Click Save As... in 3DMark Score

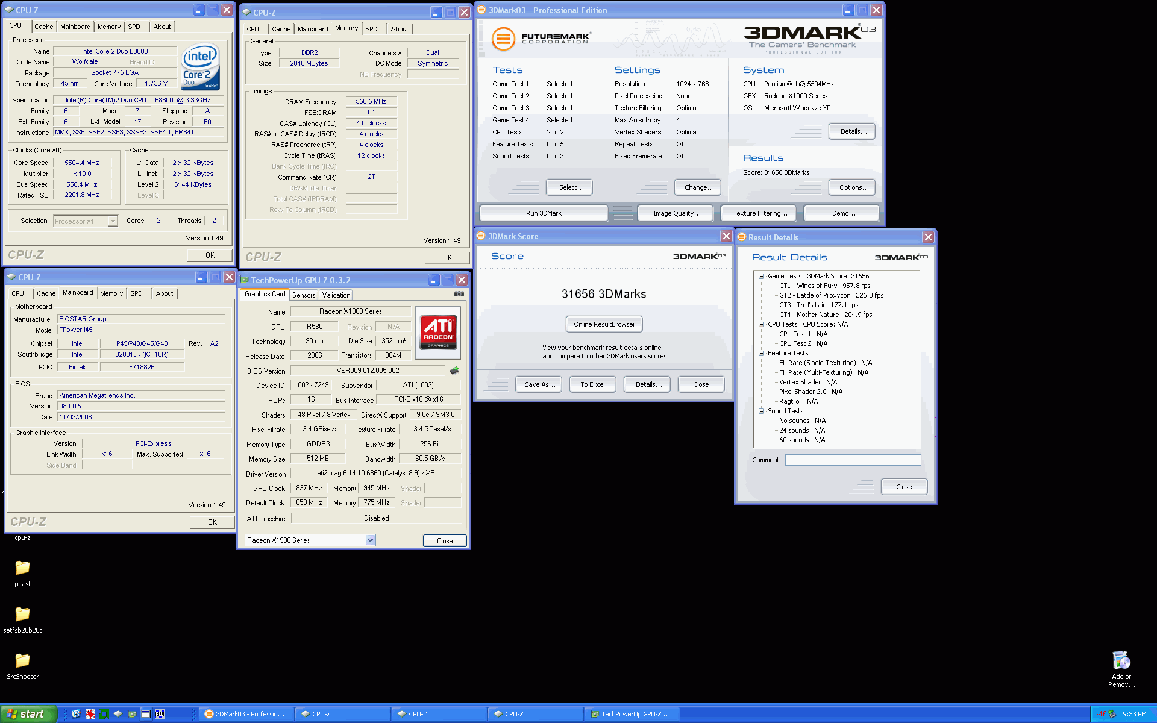pyautogui.click(x=539, y=384)
